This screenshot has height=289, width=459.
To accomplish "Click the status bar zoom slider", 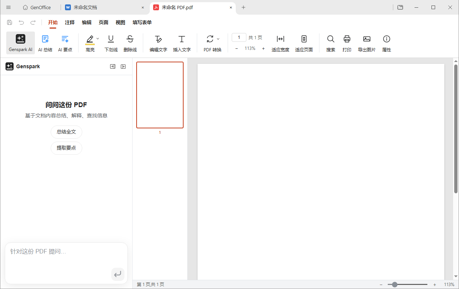I will [x=408, y=285].
